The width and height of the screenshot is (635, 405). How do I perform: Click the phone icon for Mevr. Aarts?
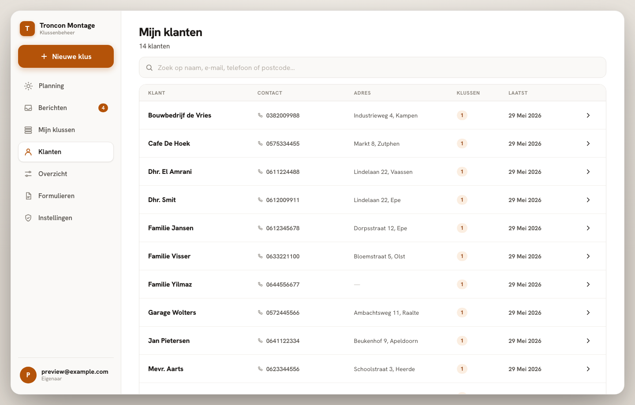coord(260,369)
